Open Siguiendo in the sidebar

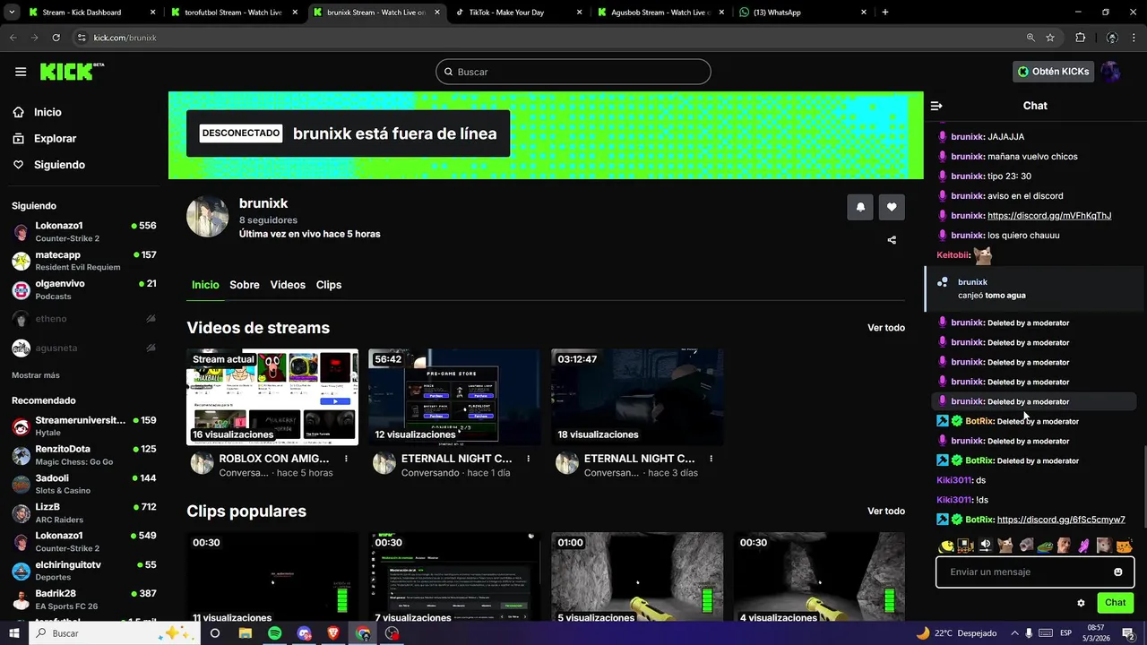[x=59, y=165]
